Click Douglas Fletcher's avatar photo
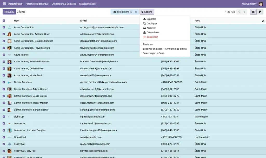 pos(10,41)
